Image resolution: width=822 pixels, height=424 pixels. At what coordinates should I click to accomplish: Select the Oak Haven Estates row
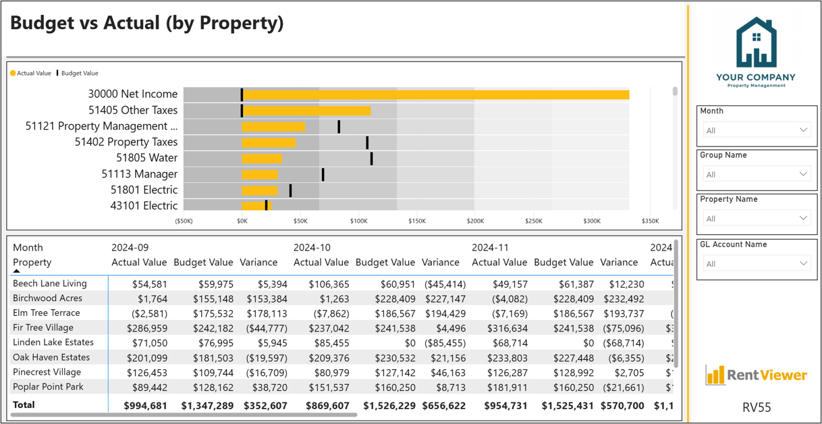[x=51, y=357]
